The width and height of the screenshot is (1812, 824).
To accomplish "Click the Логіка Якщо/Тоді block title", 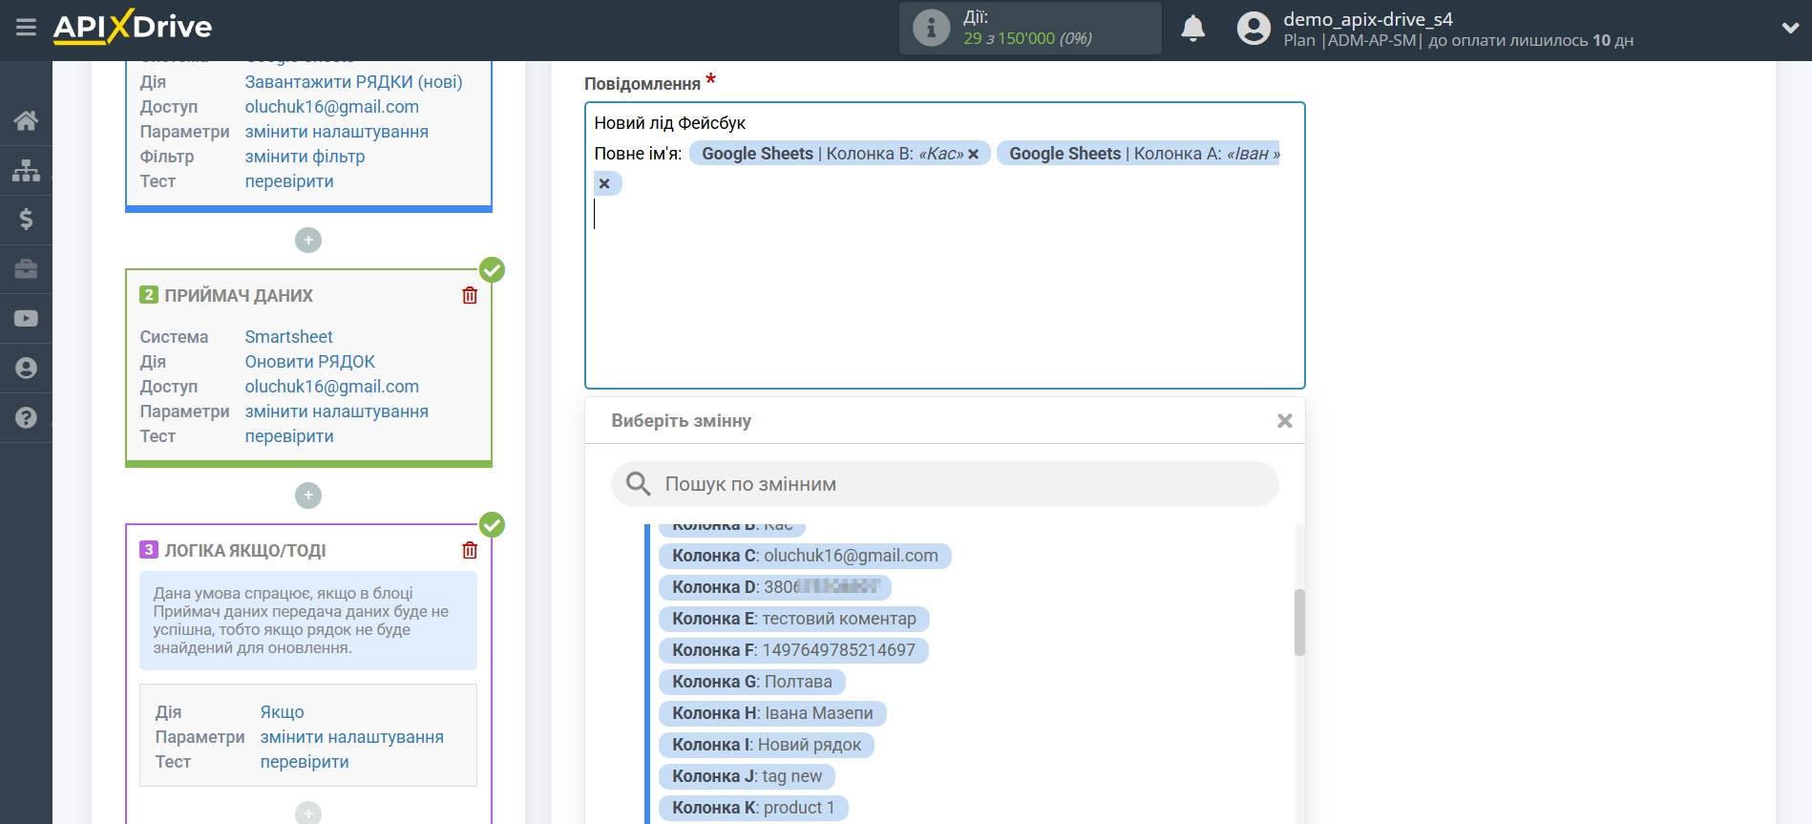I will 245,551.
